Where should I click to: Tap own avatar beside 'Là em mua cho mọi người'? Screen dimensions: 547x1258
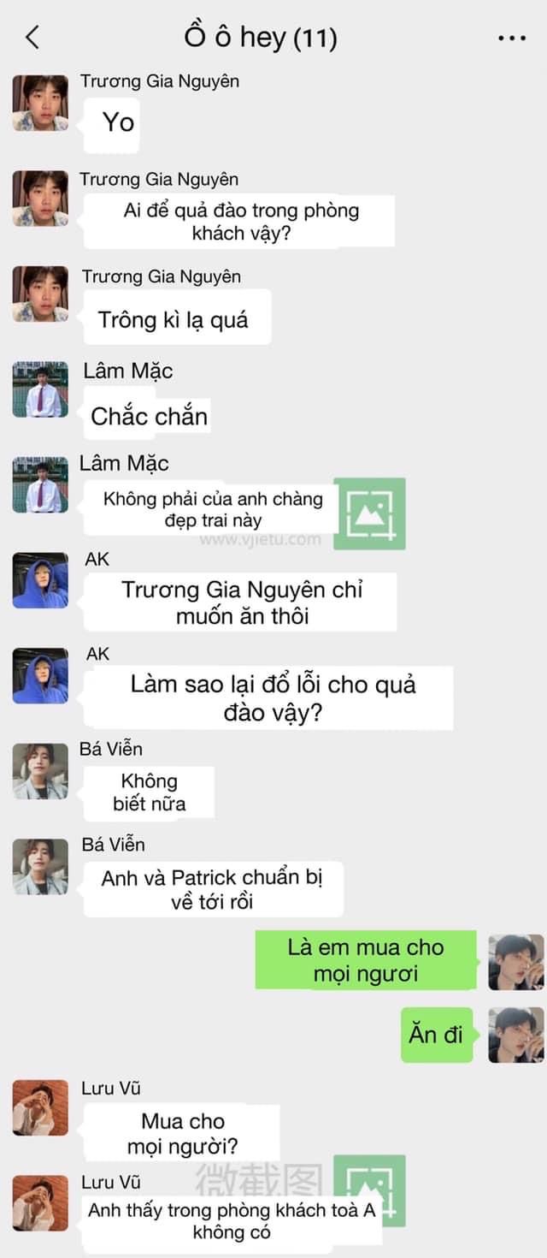coord(515,962)
